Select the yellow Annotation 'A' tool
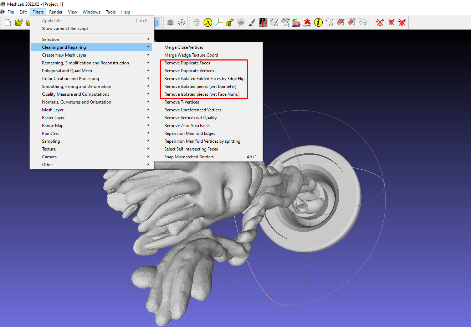 pos(208,23)
